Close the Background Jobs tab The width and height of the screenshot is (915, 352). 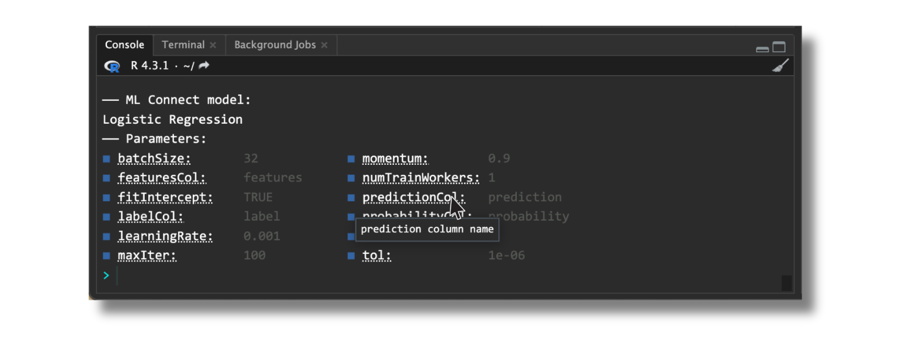[325, 45]
